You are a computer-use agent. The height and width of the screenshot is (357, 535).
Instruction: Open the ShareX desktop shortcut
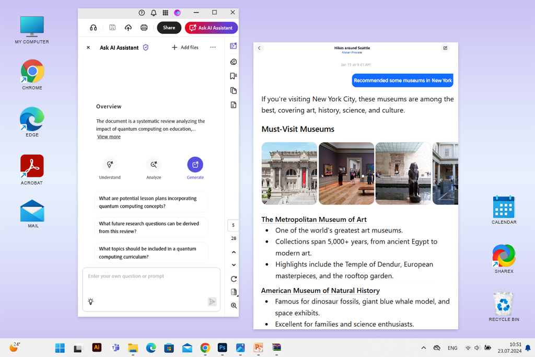pos(504,259)
